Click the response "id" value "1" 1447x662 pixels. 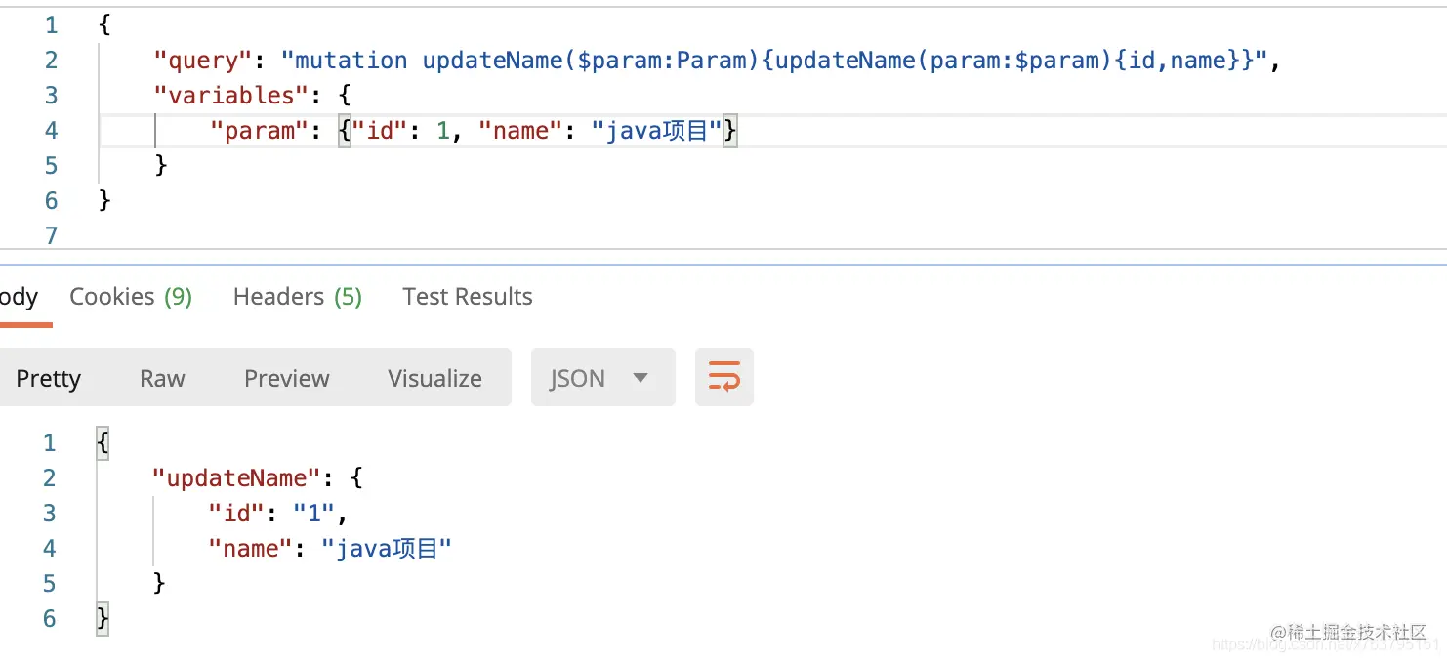click(321, 514)
